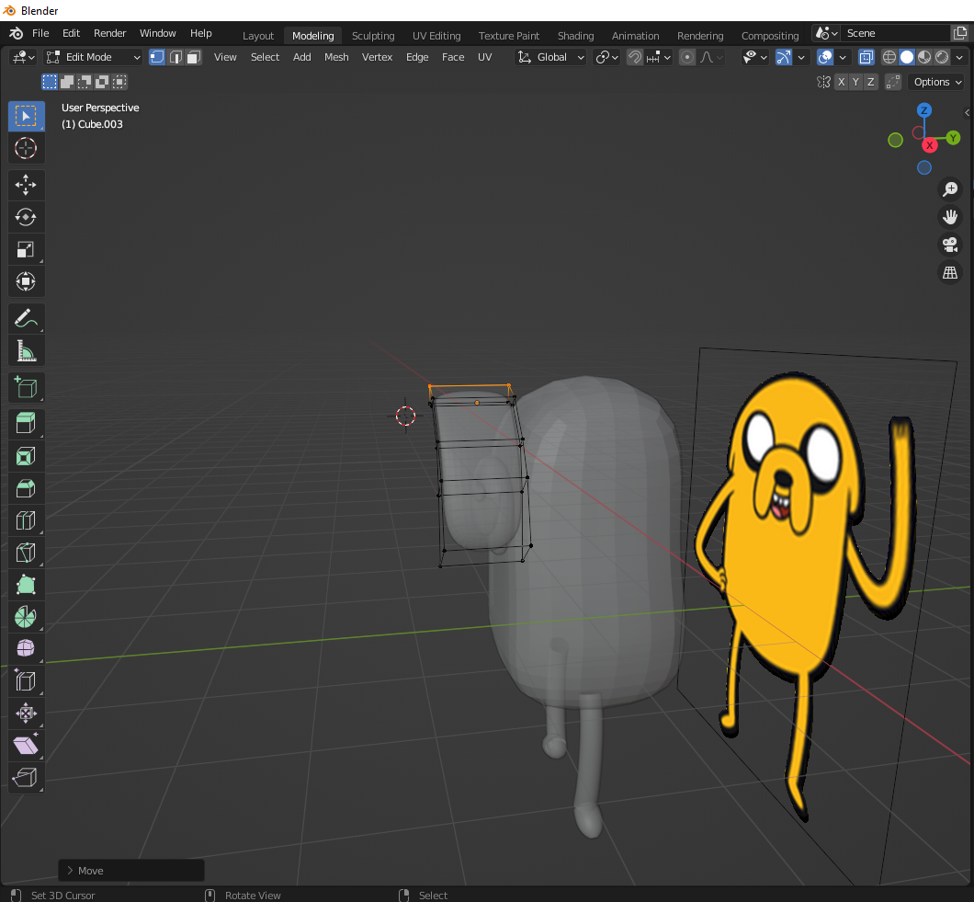The image size is (974, 902).
Task: Select the Transform tool
Action: point(26,281)
